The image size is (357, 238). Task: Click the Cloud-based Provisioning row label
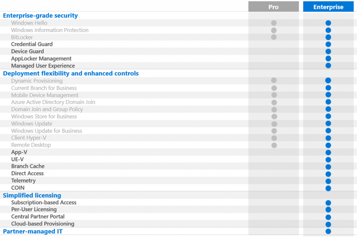pos(43,224)
